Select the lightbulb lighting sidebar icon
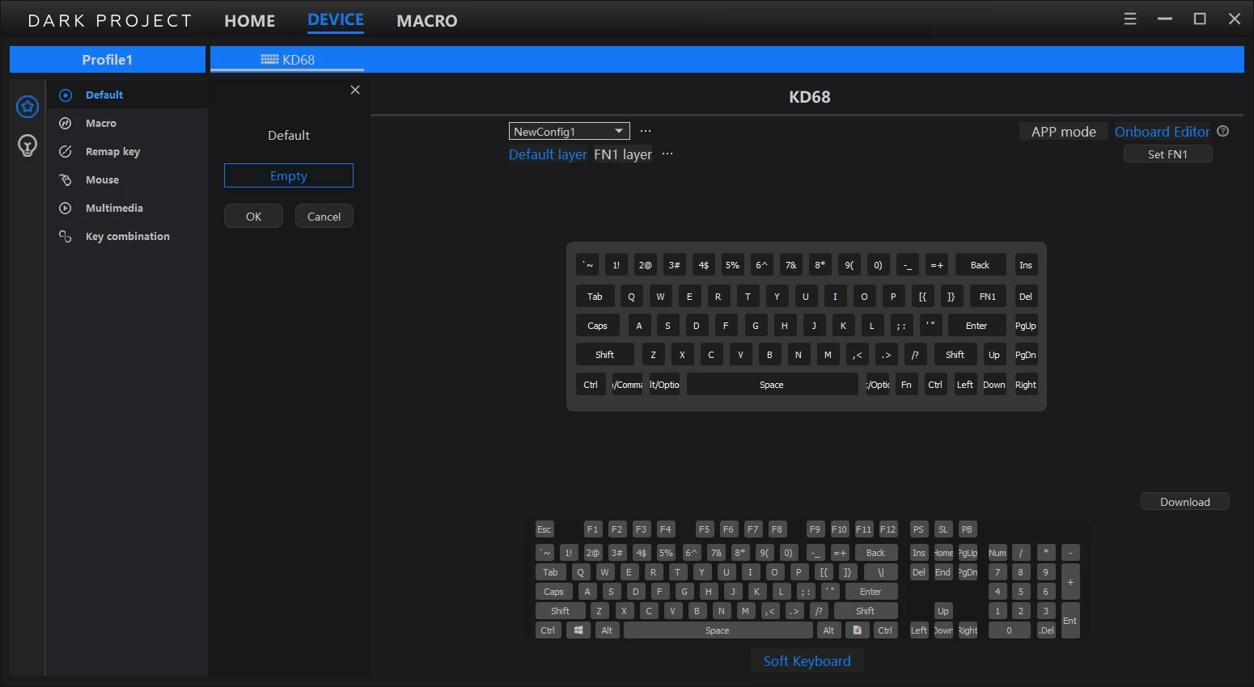This screenshot has width=1254, height=687. tap(28, 145)
